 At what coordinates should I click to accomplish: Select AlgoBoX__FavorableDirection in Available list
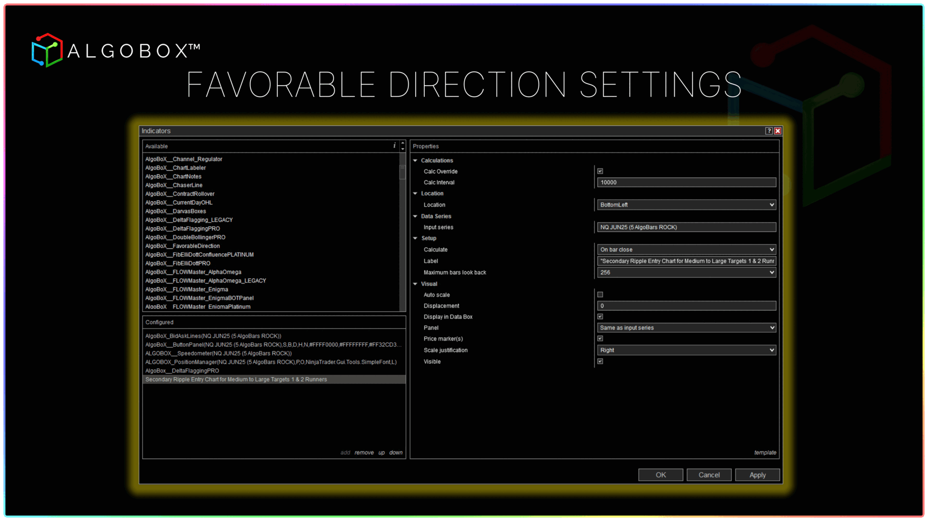tap(183, 246)
